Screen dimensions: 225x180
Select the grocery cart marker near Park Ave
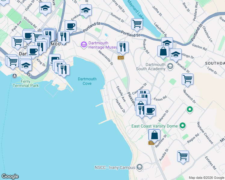coord(18,43)
